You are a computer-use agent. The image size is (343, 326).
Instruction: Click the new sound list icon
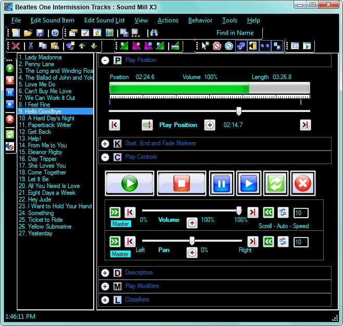coord(16,33)
